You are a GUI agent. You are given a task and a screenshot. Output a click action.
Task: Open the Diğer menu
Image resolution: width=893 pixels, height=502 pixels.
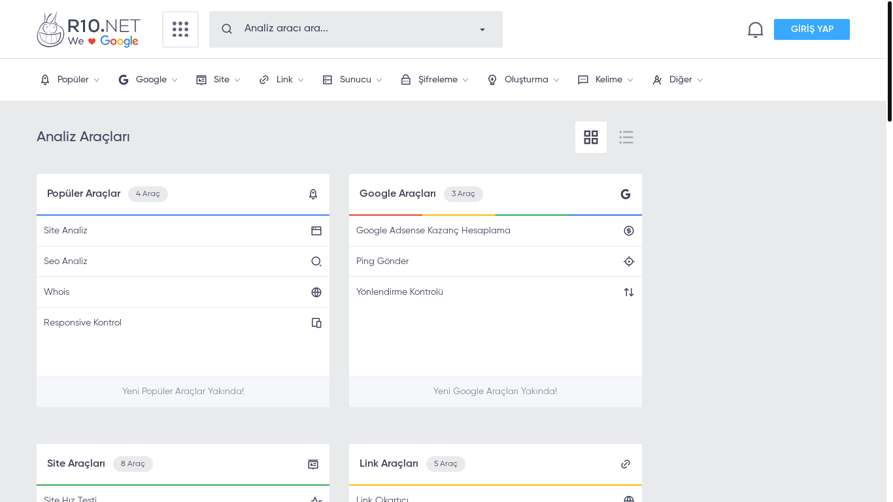(678, 80)
